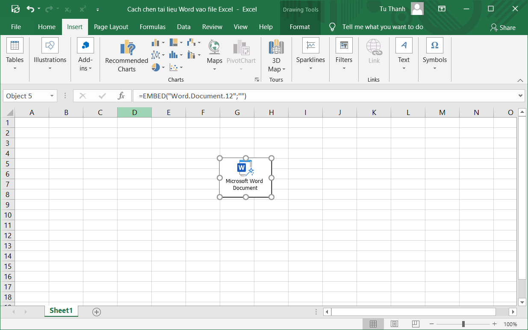Screen dimensions: 528x330
Task: Open the Maps chart icon
Action: 214,47
